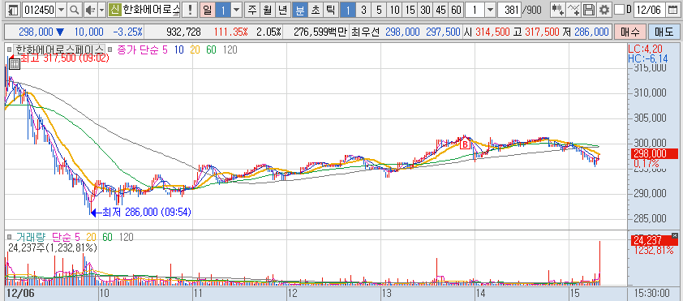Viewport: 683px width, 301px height.
Task: Click the orange 20 moving average legend
Action: 195,50
